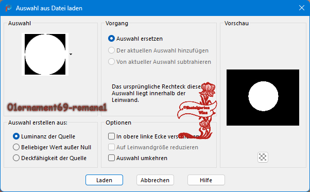Open Hilfe for this dialog
The image size is (310, 192).
(x=206, y=180)
